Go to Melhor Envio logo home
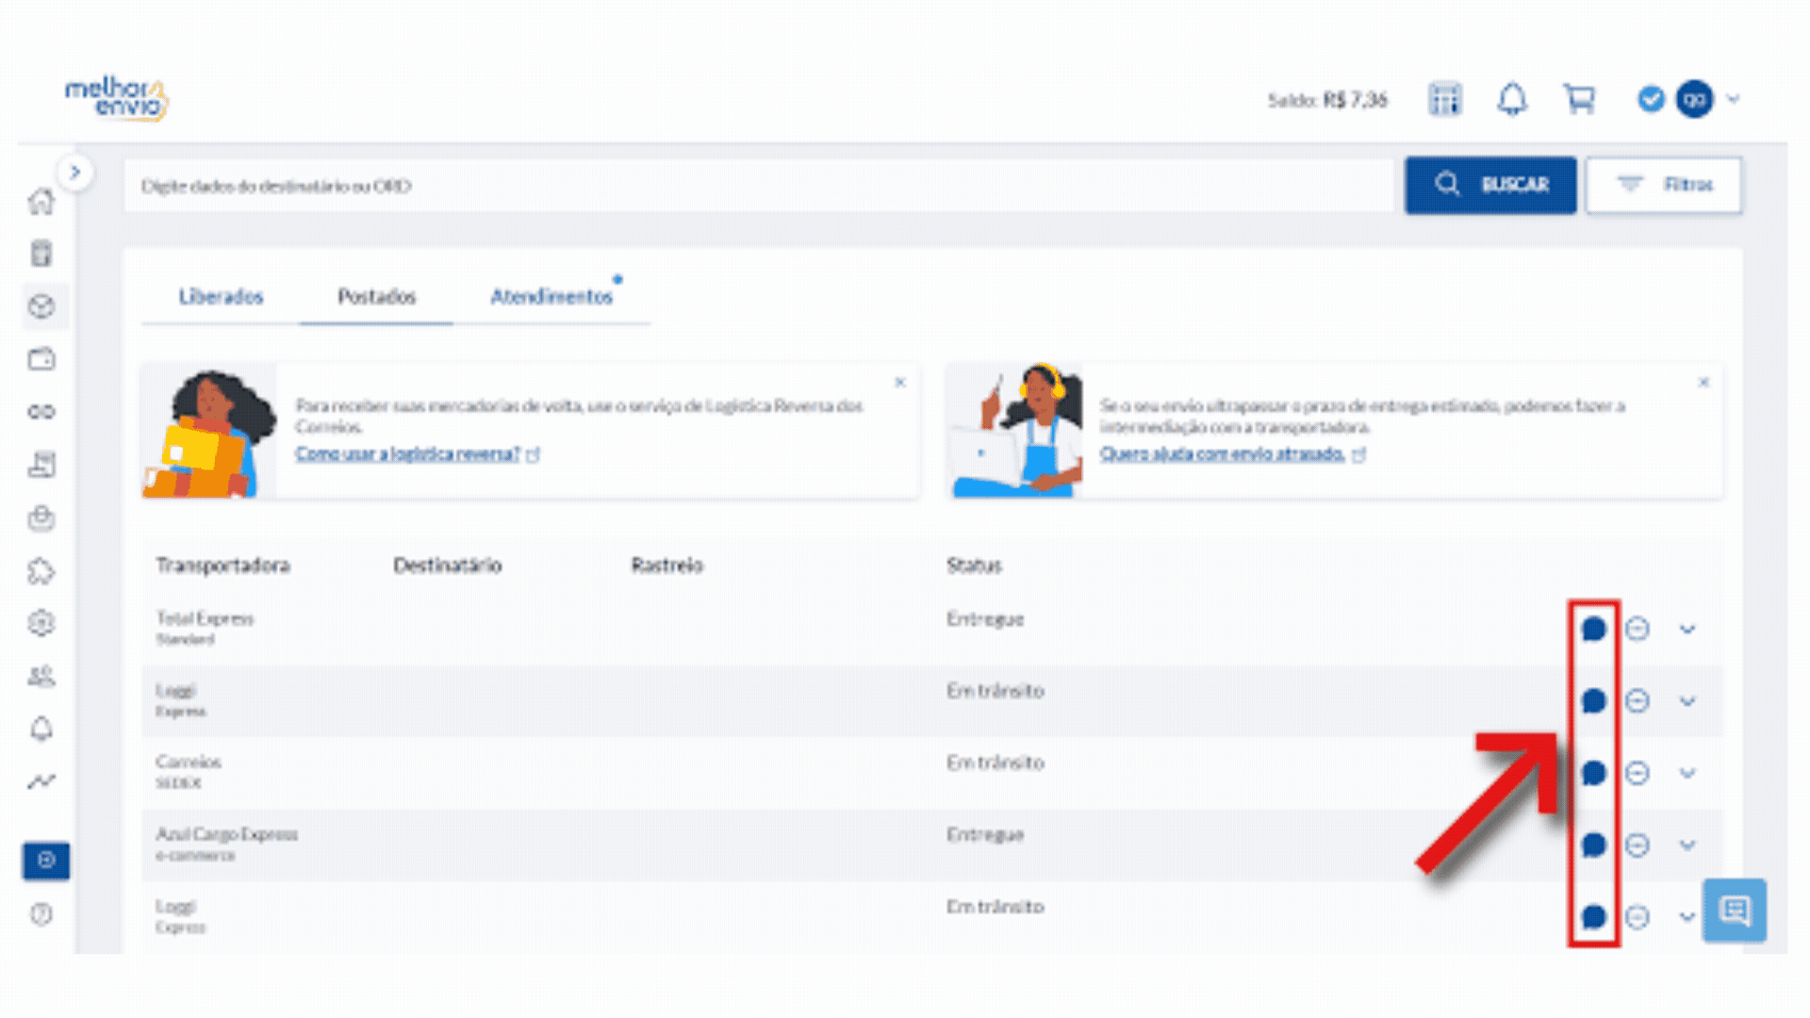The height and width of the screenshot is (1018, 1810). [117, 99]
